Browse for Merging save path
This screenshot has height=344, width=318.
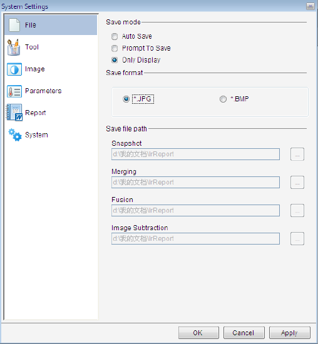click(x=297, y=182)
